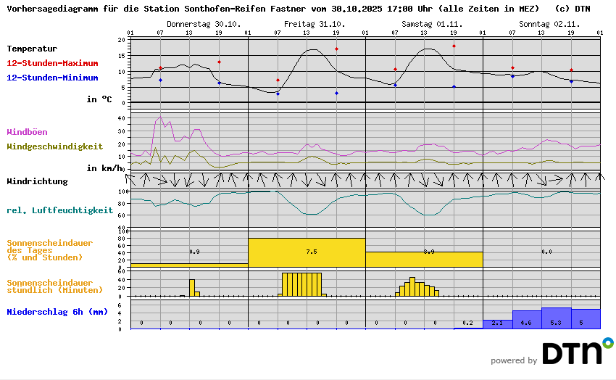Click the red "12-Stunden-Maximum" legend label
Screen dimensions: 616x380
coord(52,63)
